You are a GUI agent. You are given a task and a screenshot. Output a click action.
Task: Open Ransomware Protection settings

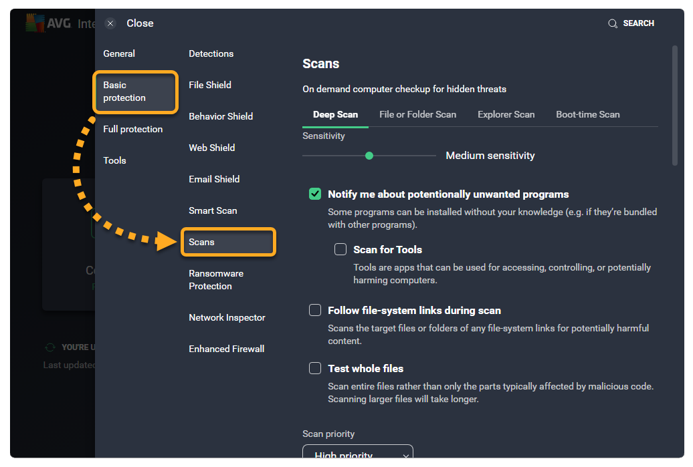click(215, 280)
